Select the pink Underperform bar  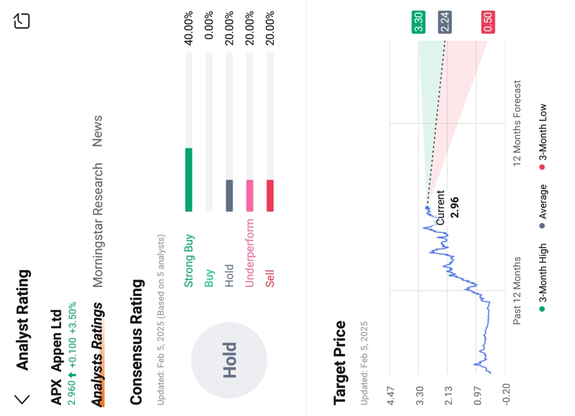(x=250, y=196)
